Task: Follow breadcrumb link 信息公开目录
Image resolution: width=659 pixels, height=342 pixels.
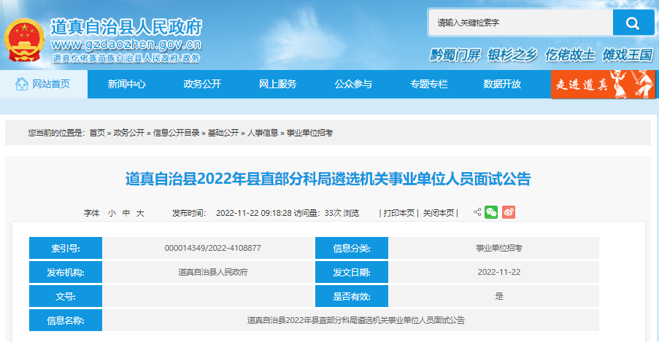Action: point(176,133)
